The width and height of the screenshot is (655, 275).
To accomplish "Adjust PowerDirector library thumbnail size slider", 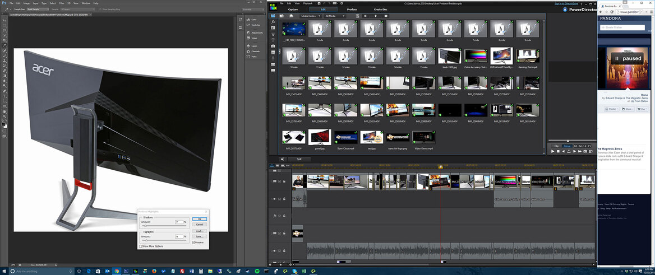I will [376, 16].
